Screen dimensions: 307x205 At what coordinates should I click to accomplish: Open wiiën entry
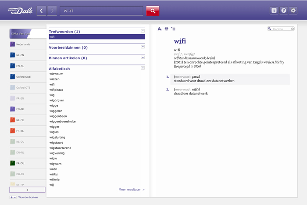(53, 169)
